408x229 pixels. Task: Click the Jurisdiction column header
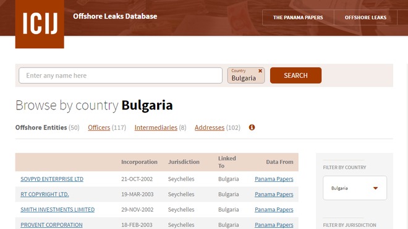184,162
